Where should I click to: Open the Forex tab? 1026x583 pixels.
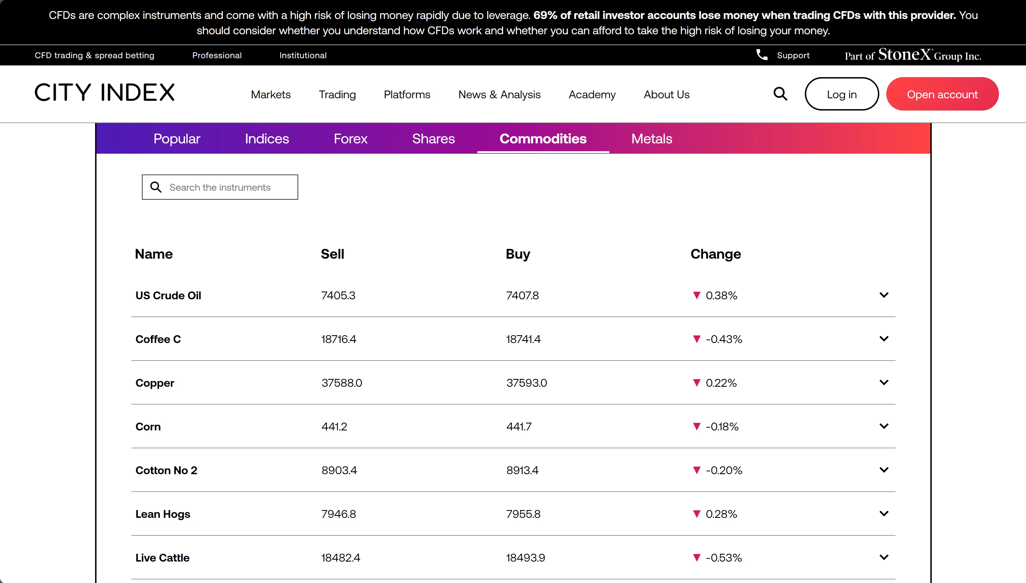351,139
